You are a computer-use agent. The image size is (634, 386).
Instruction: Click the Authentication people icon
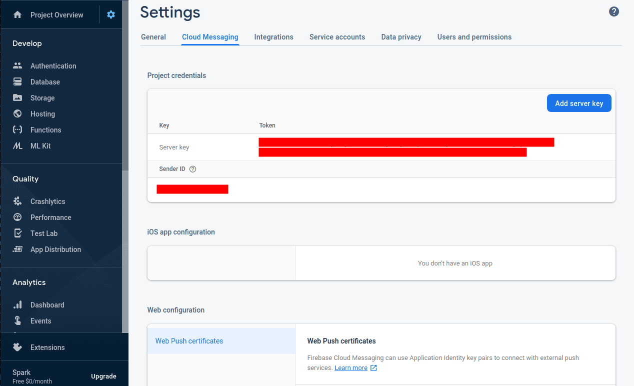pos(17,66)
